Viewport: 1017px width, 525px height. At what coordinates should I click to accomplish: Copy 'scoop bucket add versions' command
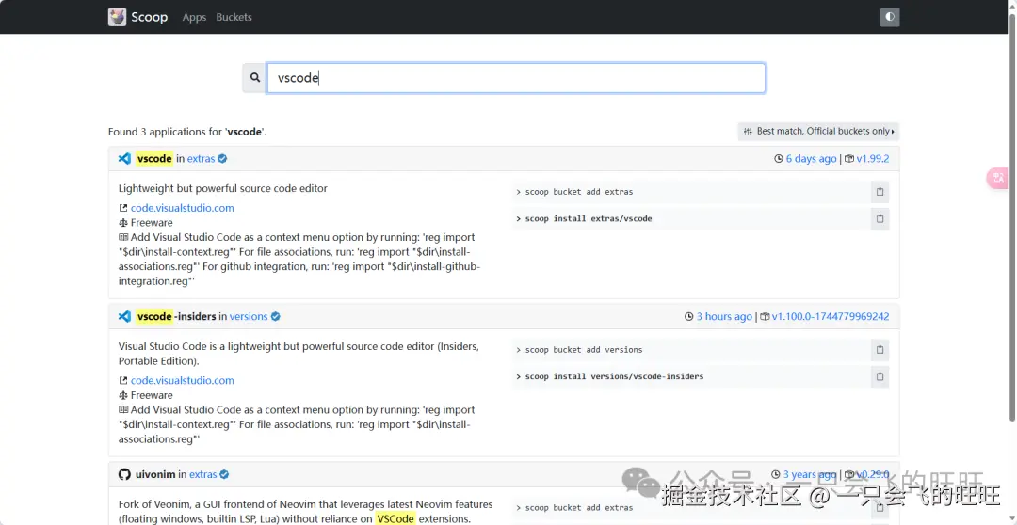tap(880, 349)
